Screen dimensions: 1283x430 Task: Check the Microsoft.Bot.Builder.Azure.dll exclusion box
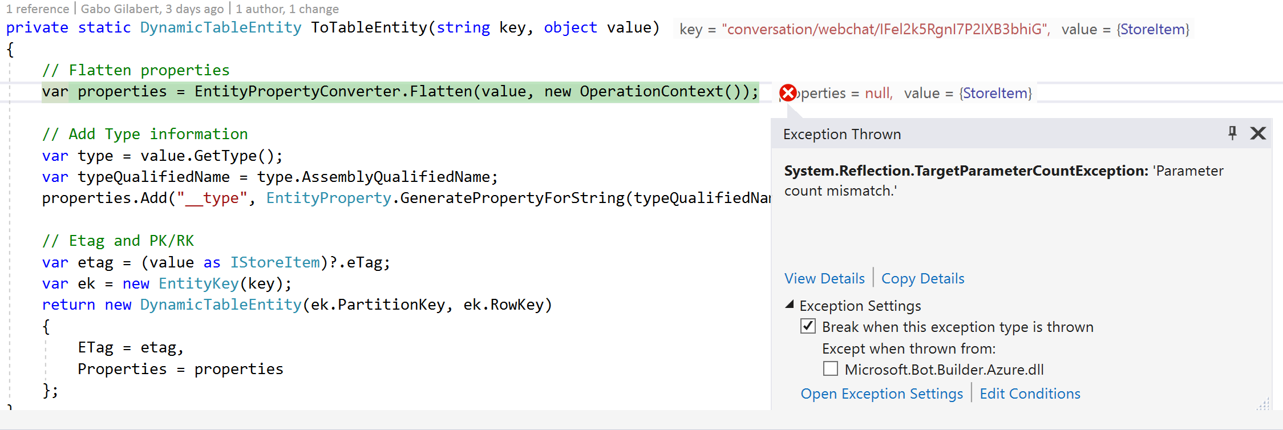(x=831, y=368)
